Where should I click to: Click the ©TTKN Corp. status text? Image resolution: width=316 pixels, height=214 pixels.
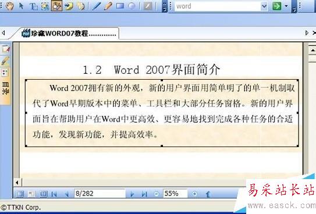pyautogui.click(x=21, y=208)
